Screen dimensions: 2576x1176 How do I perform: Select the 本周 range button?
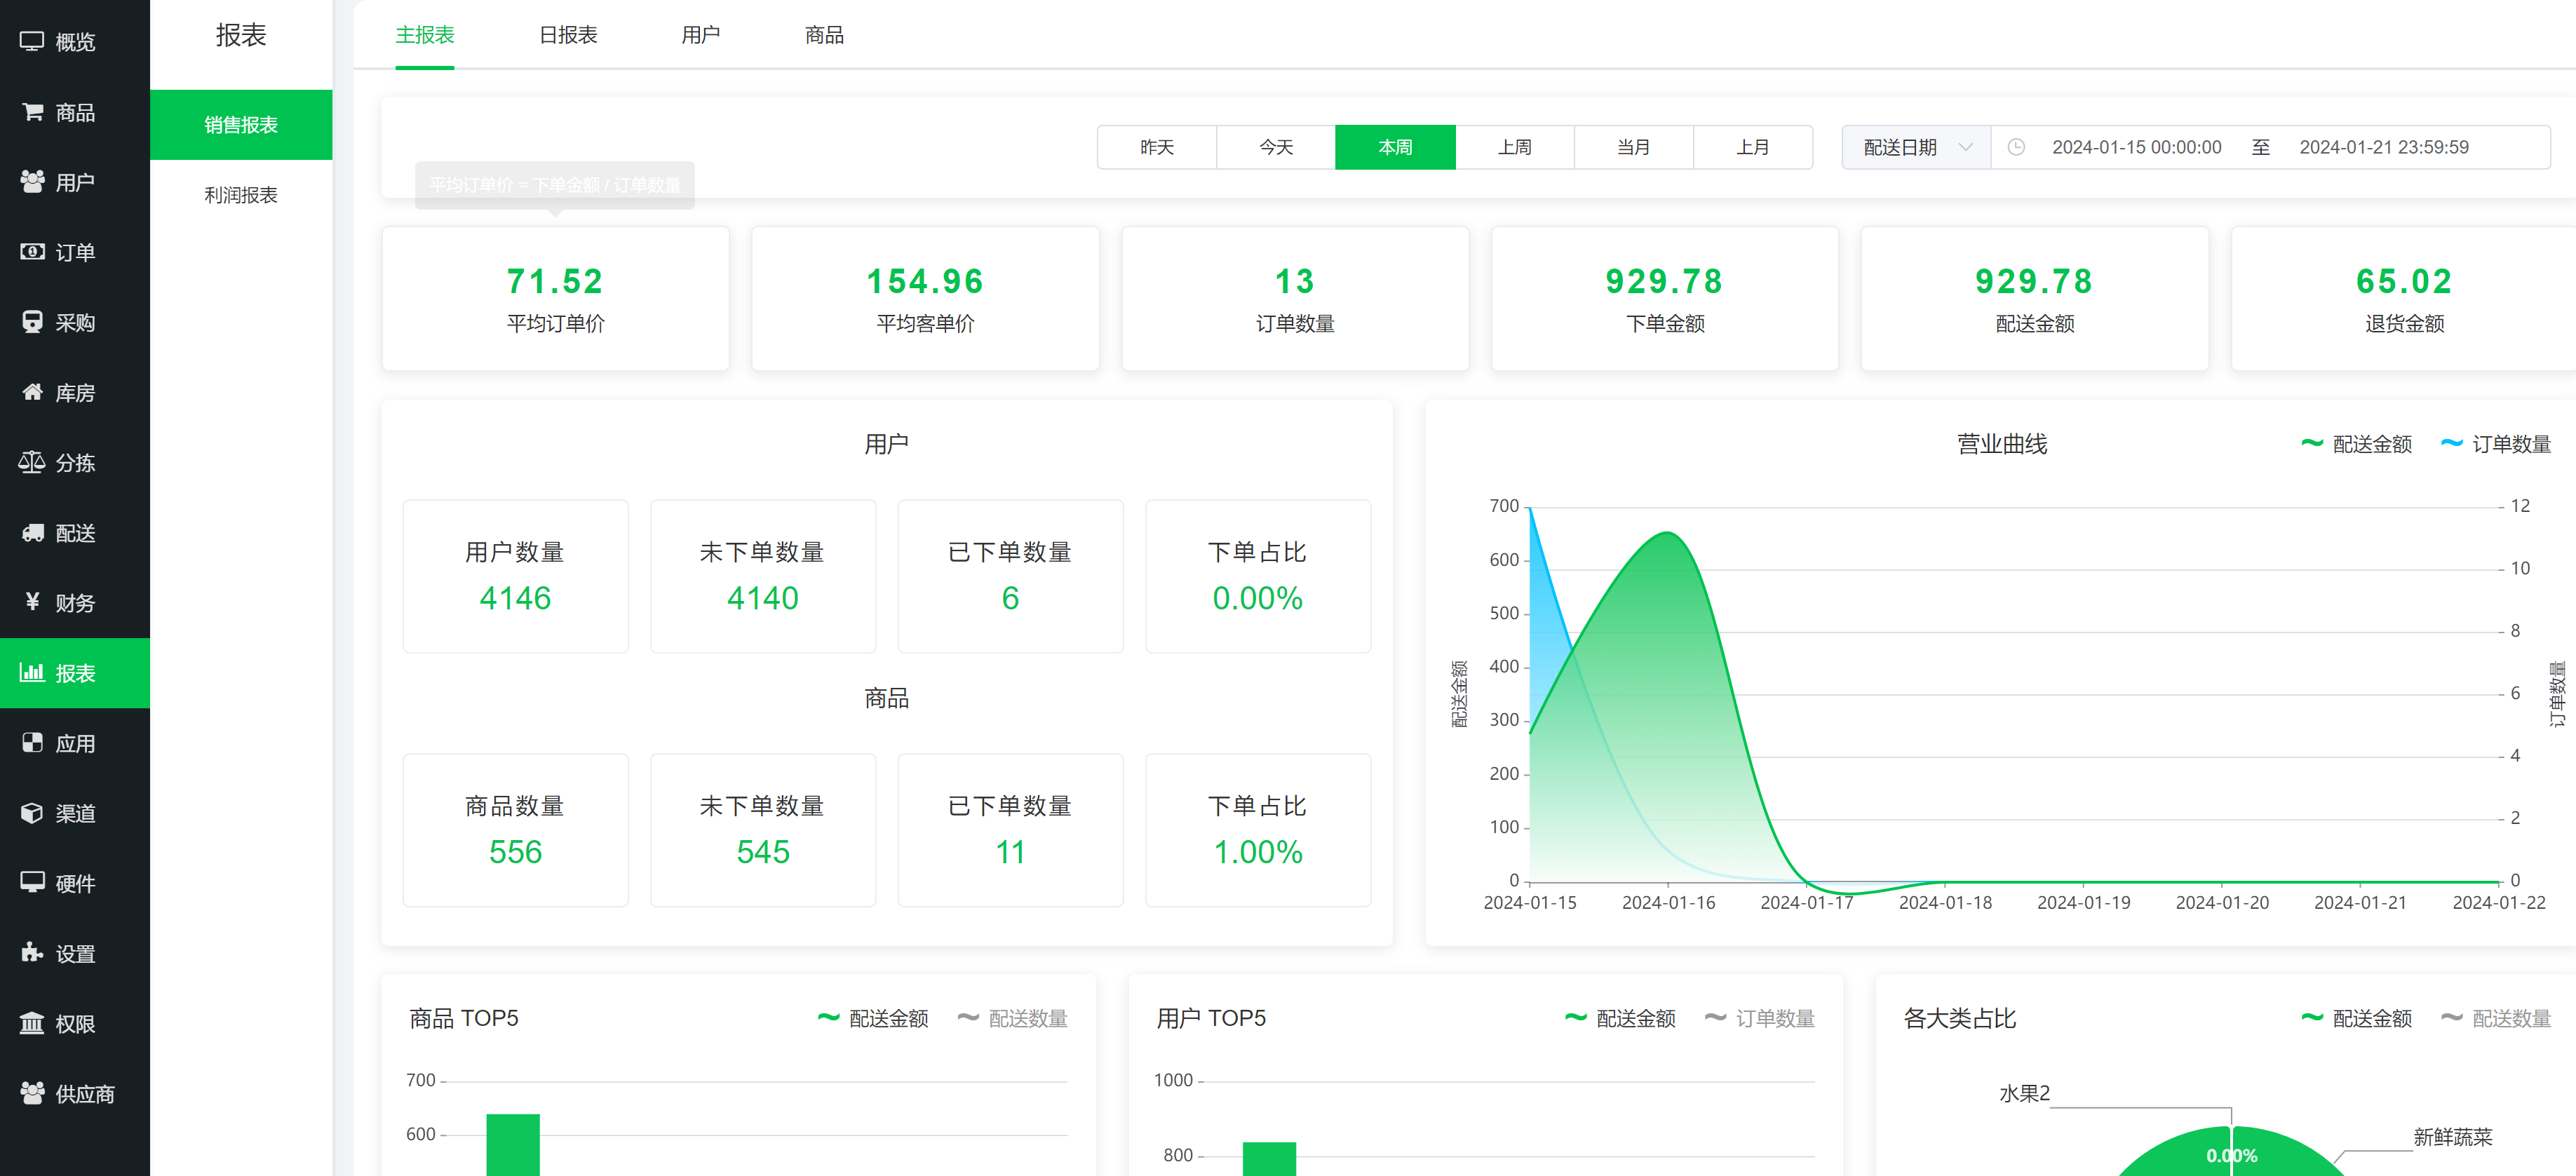coord(1396,147)
